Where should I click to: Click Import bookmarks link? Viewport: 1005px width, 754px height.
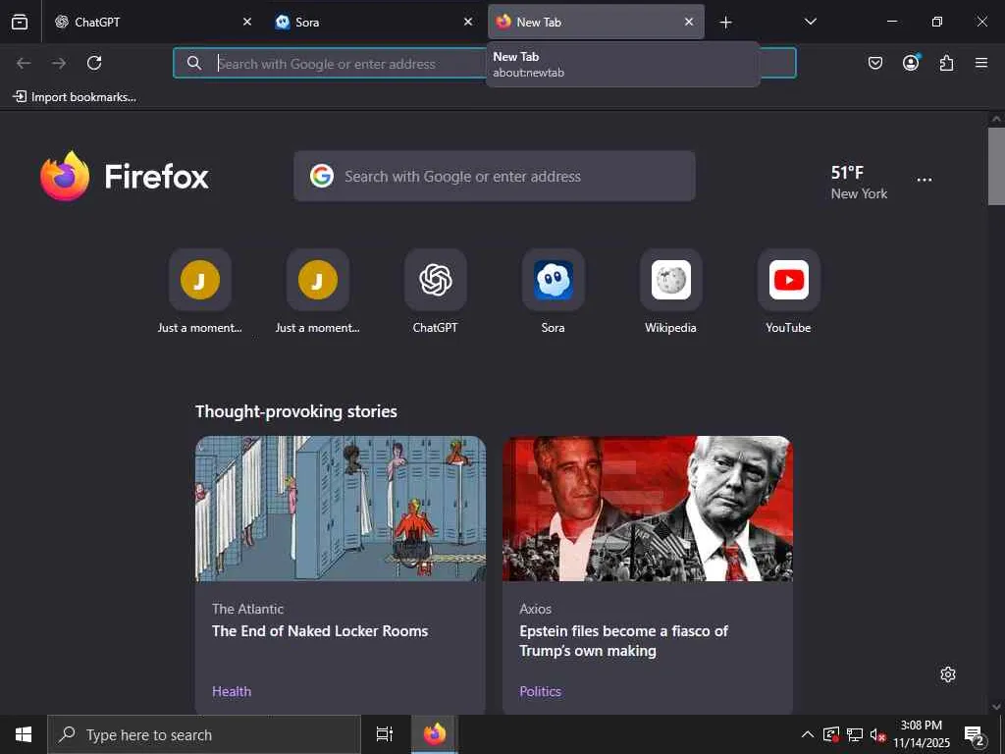pos(75,97)
